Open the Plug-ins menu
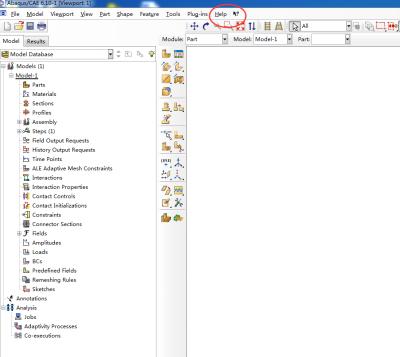 tap(197, 14)
